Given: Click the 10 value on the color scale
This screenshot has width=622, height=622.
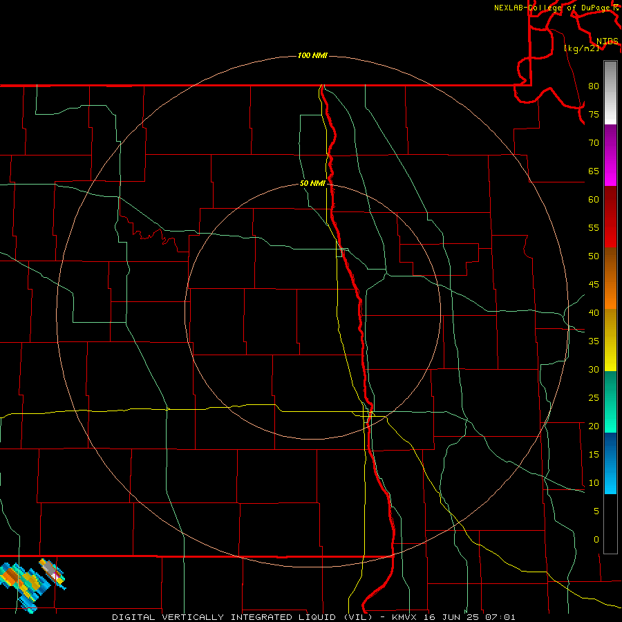Looking at the screenshot, I should (594, 483).
